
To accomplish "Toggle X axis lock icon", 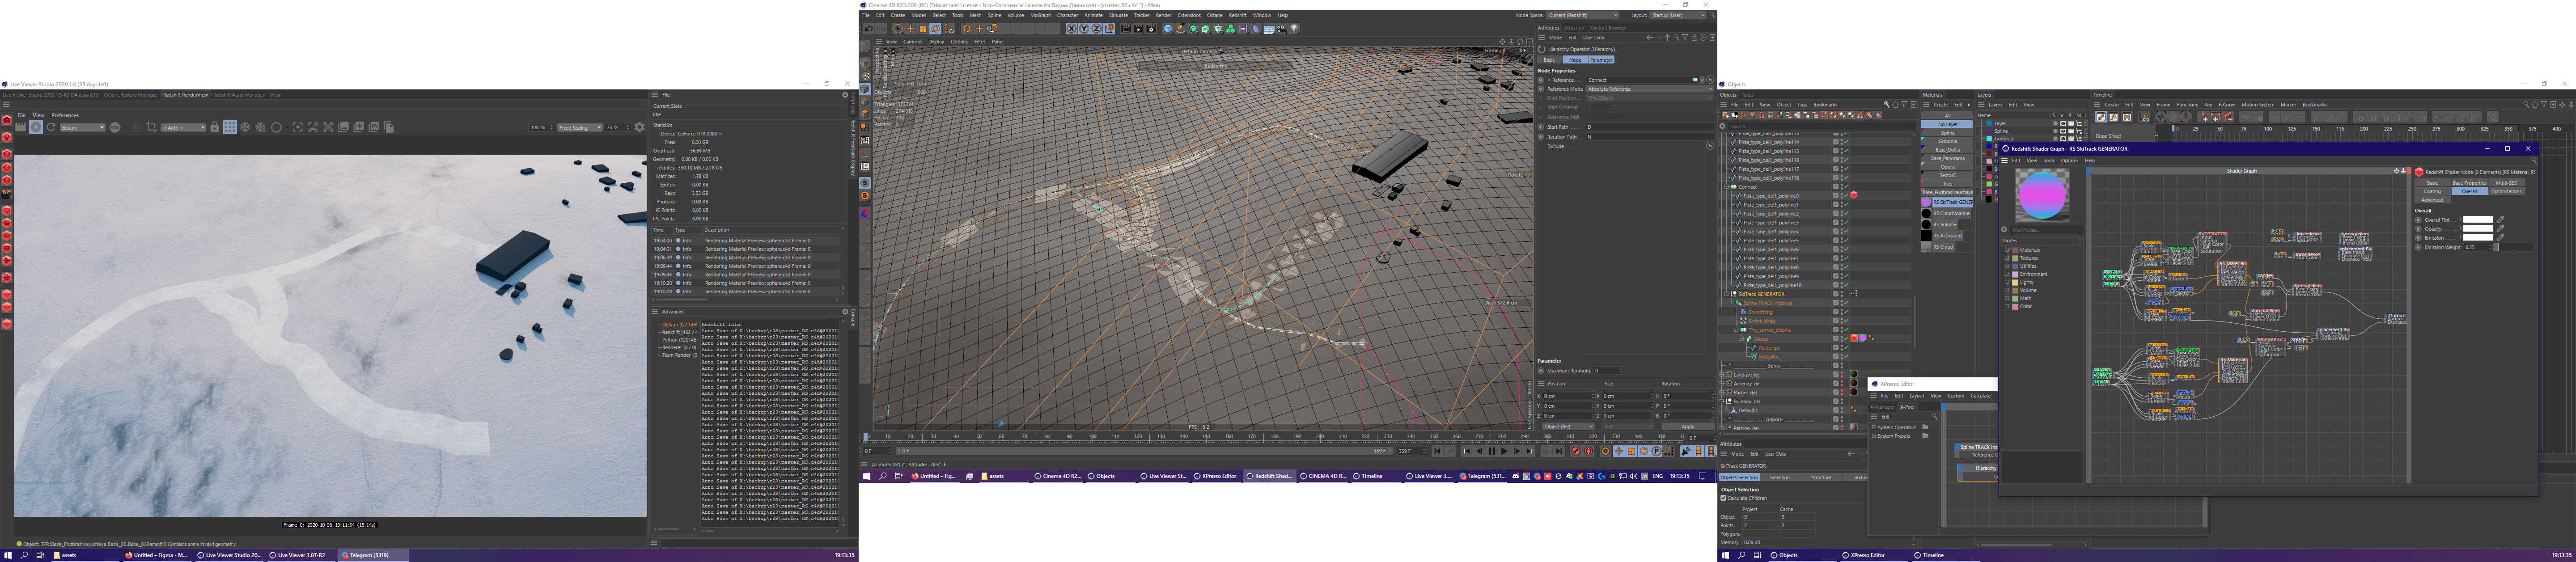I will point(1072,29).
